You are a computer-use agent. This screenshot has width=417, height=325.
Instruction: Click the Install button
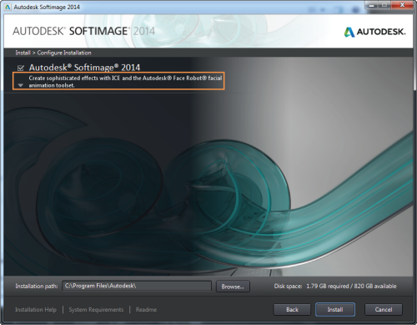[335, 309]
